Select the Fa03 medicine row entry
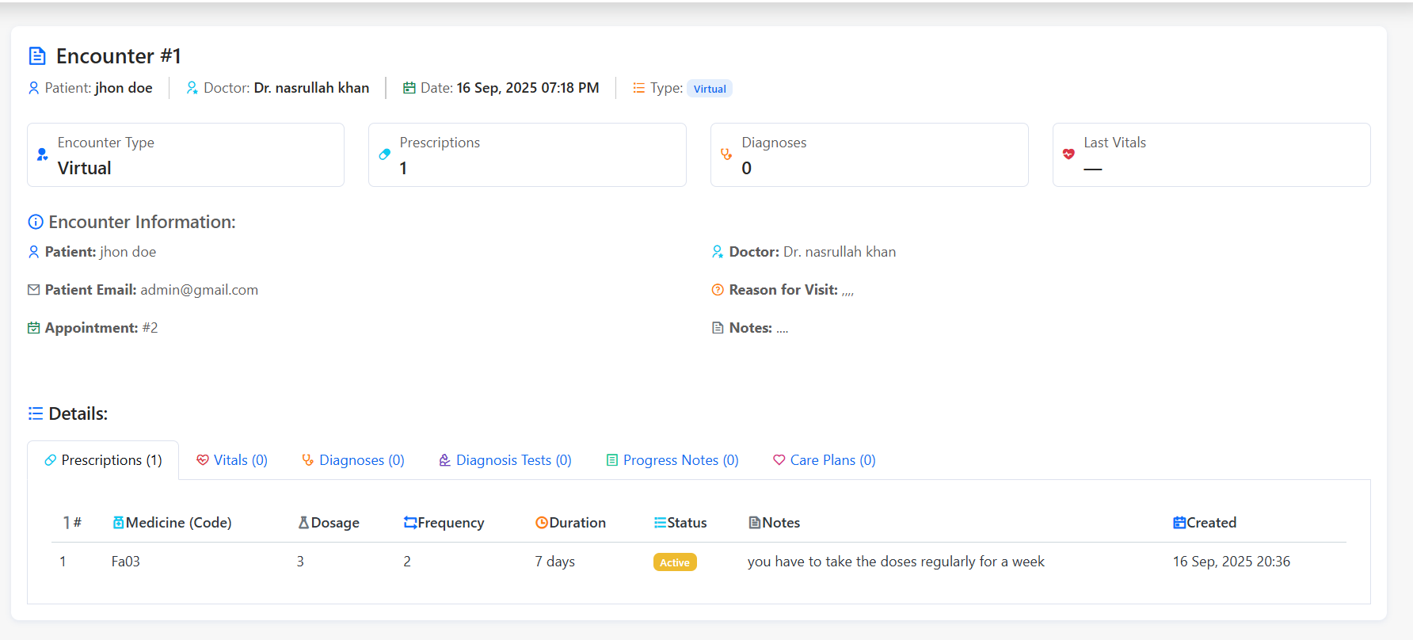 (x=126, y=562)
